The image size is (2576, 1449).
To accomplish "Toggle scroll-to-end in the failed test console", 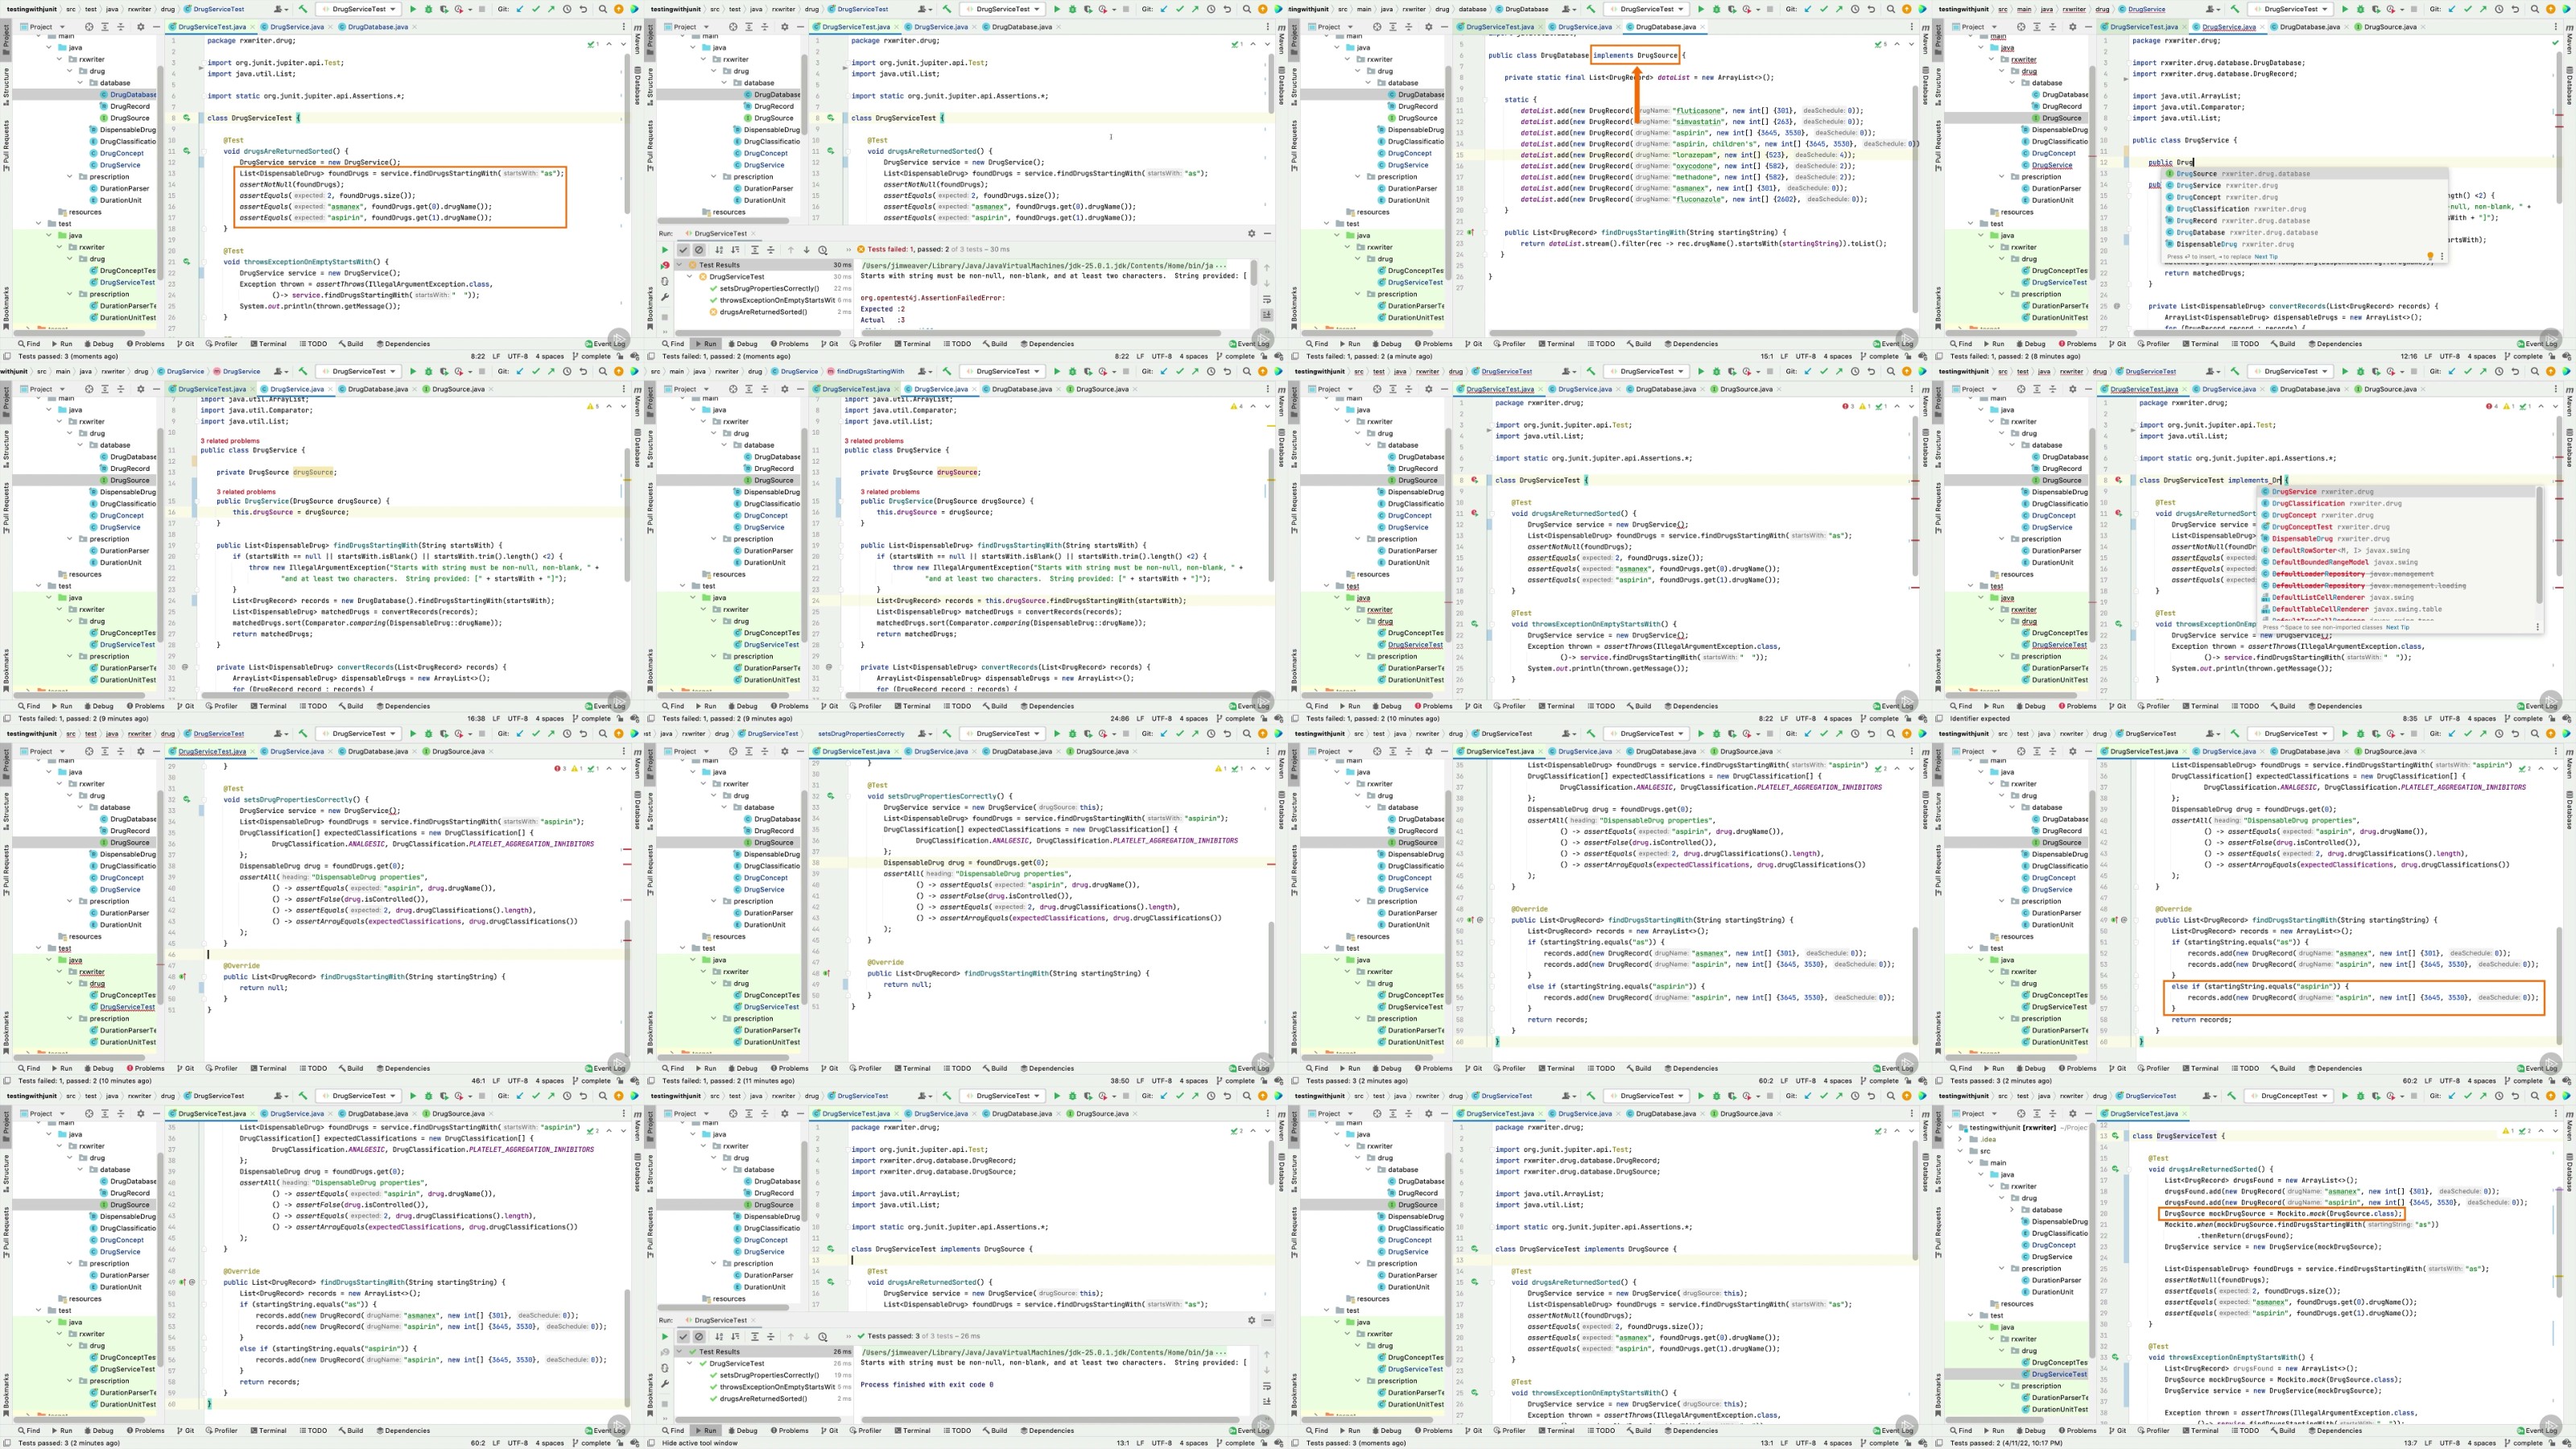I will (x=1267, y=315).
